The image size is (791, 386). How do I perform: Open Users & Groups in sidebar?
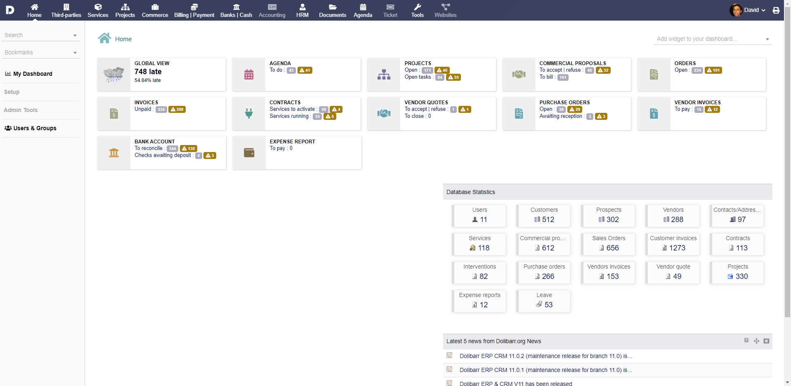[x=35, y=128]
